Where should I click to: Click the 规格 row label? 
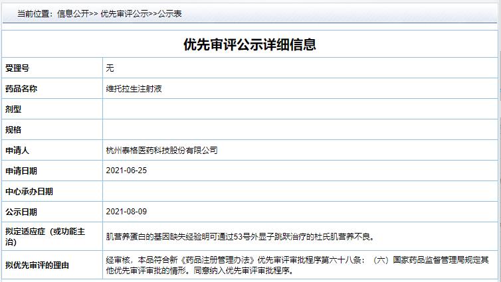[x=13, y=130]
